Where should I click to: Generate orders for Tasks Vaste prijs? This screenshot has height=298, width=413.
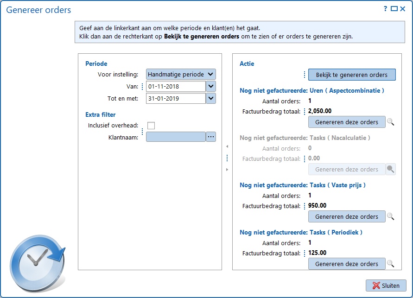point(347,216)
